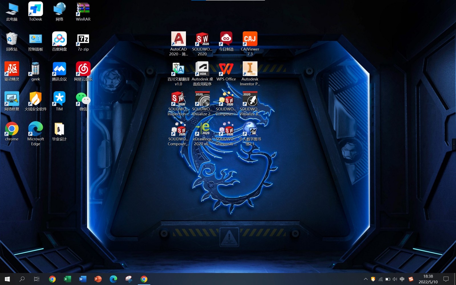This screenshot has height=285, width=456.
Task: Open Task View on the taskbar
Action: 37,279
